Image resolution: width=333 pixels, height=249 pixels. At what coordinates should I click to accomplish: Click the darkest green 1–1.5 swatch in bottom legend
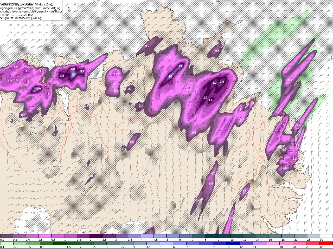(x=60, y=244)
